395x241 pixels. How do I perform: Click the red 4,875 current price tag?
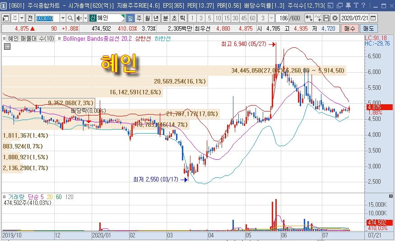[x=379, y=107]
